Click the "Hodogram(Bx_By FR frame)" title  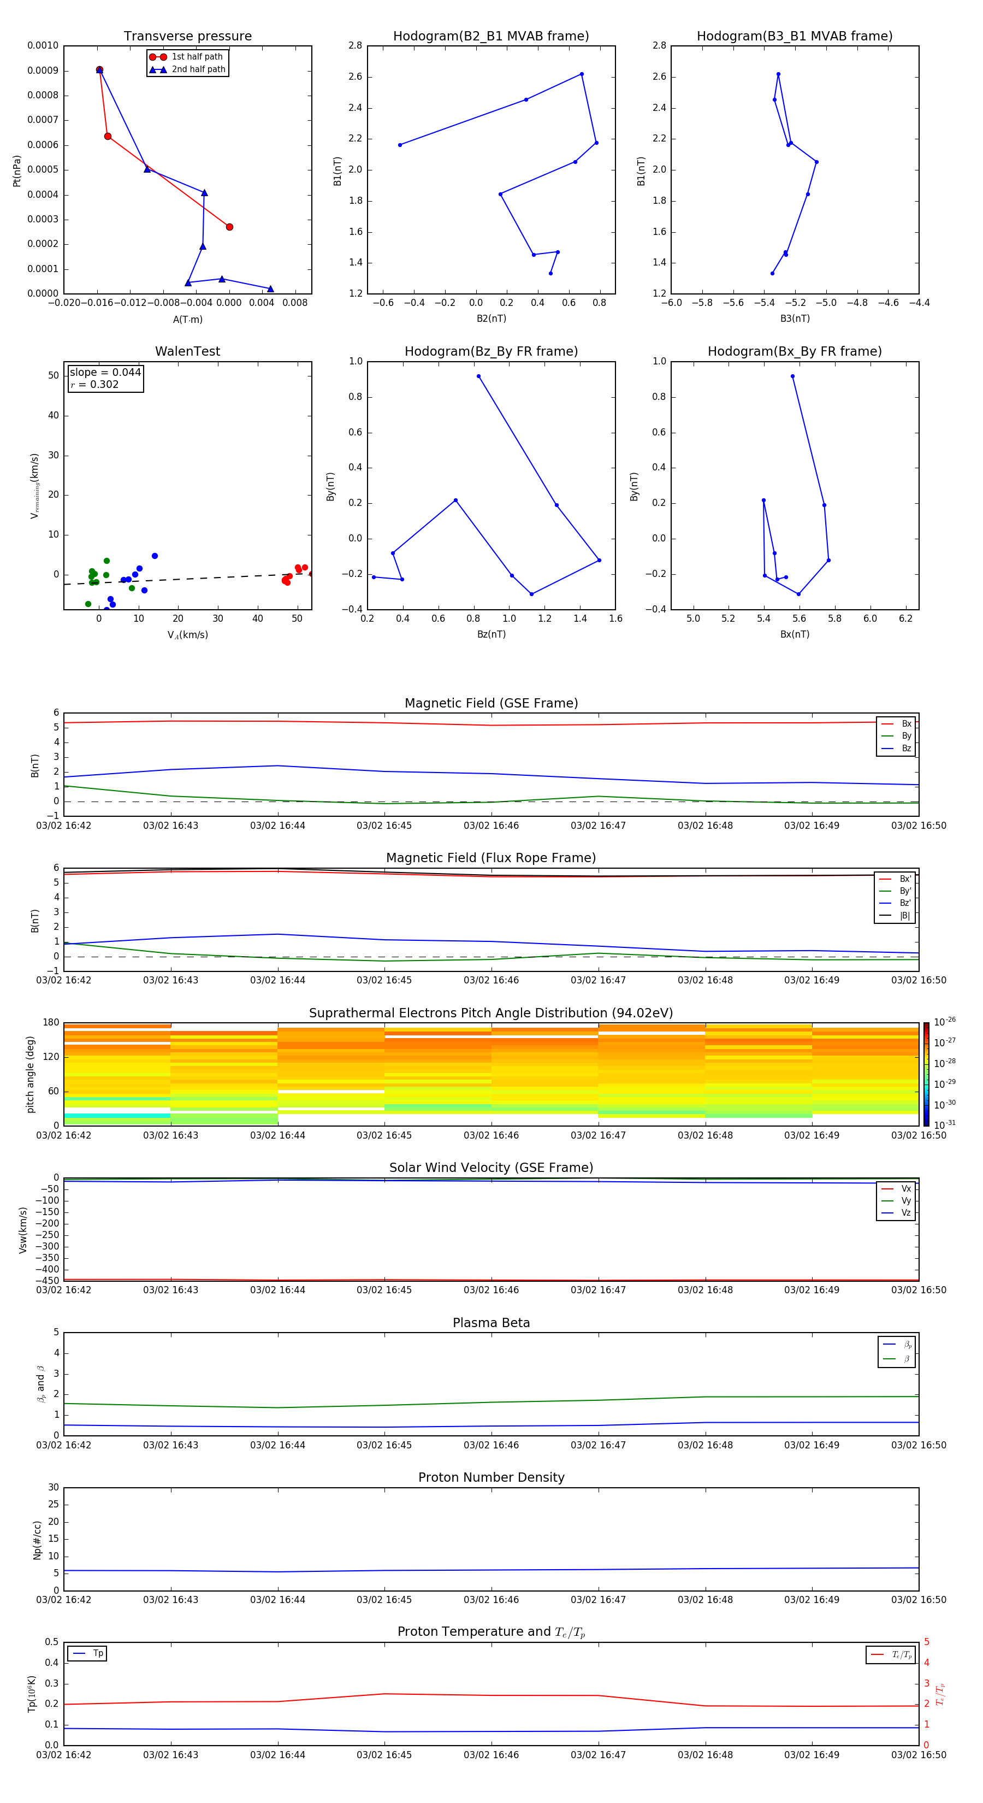point(795,351)
